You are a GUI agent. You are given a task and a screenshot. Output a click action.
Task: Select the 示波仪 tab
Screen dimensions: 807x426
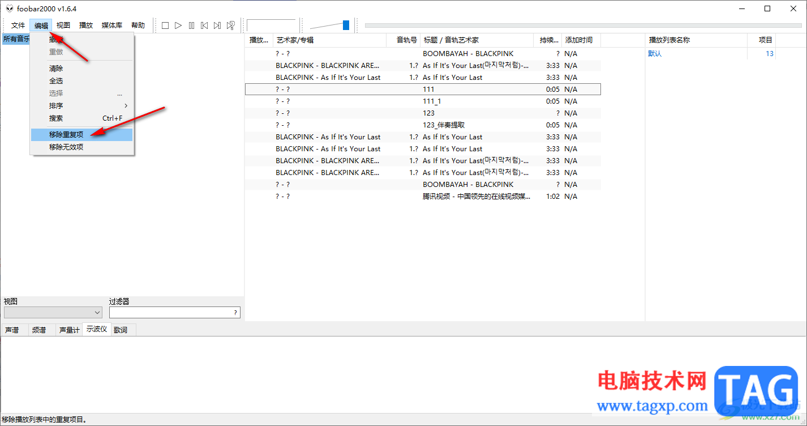click(x=97, y=329)
